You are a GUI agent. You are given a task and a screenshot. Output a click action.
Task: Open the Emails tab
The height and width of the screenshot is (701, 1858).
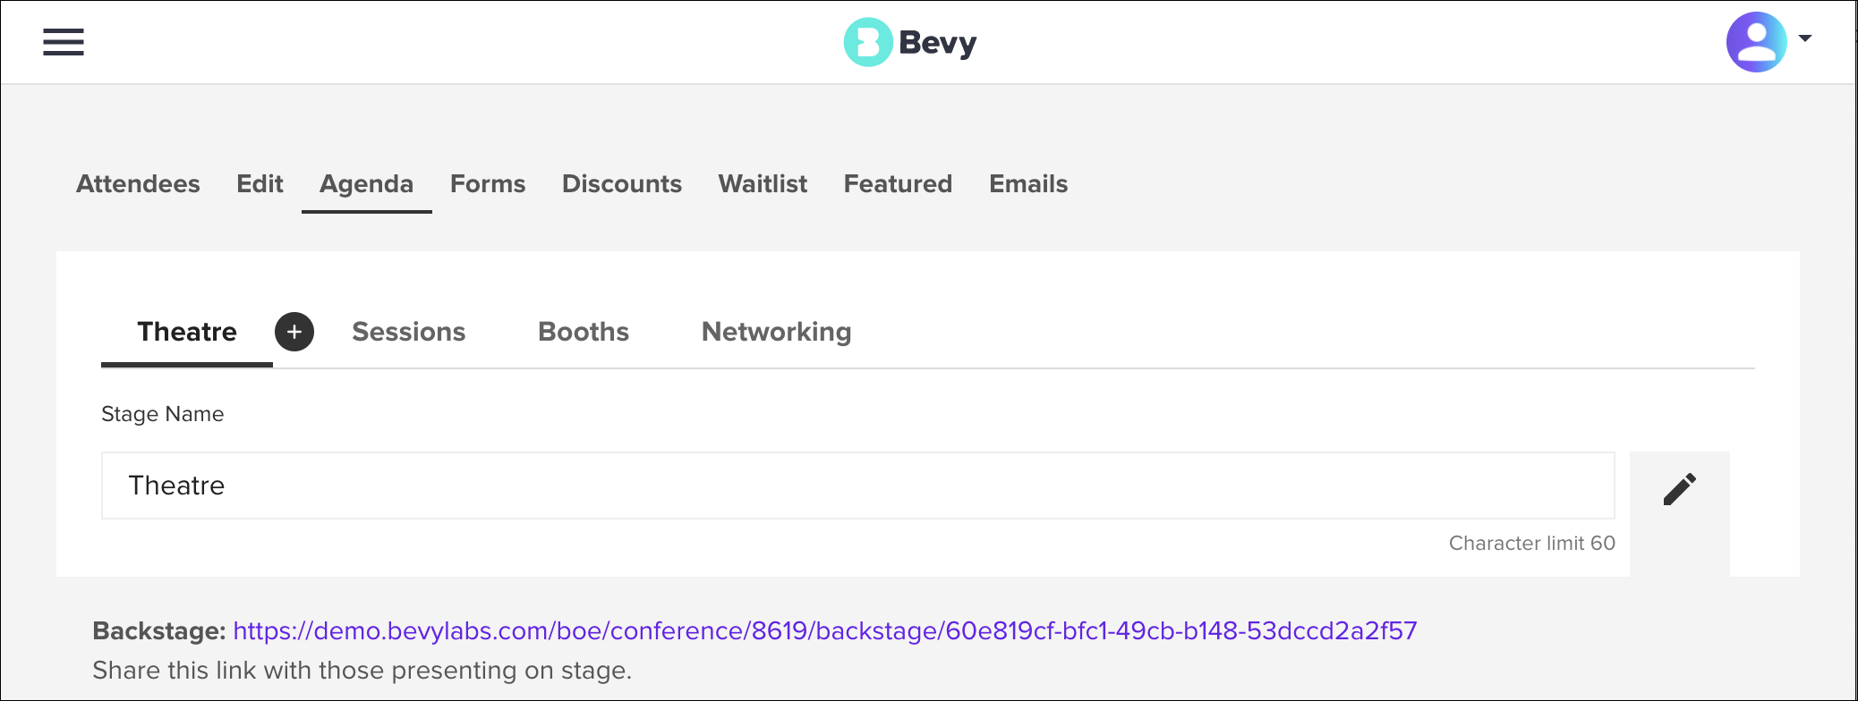[1028, 184]
